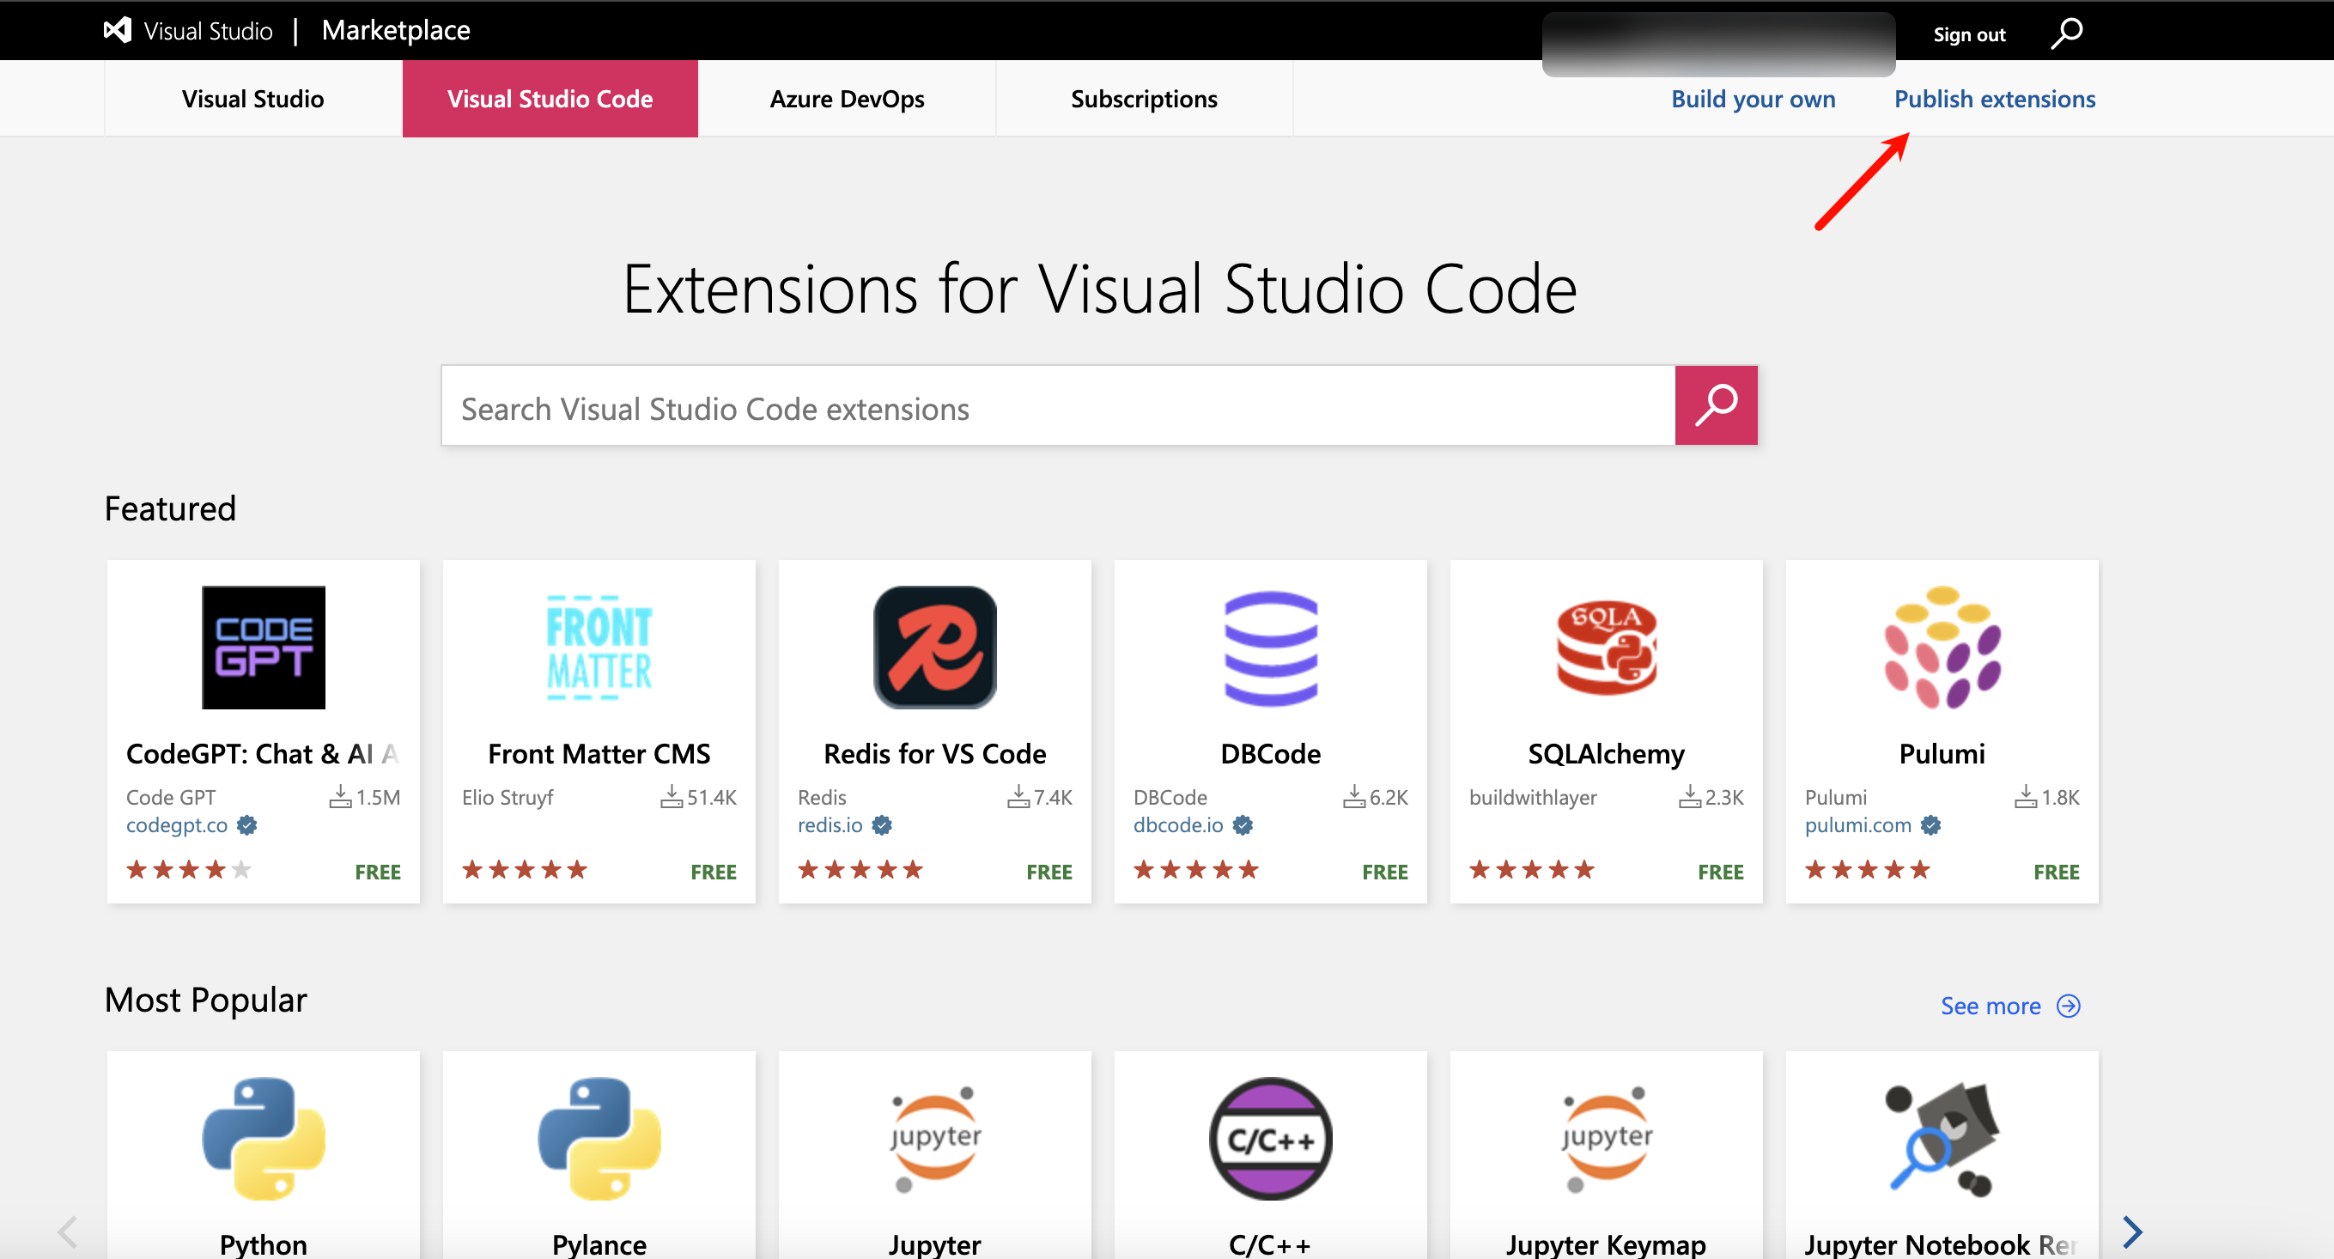Visit the dbcode.io publisher link
Screen dimensions: 2334x1259
click(x=1178, y=824)
